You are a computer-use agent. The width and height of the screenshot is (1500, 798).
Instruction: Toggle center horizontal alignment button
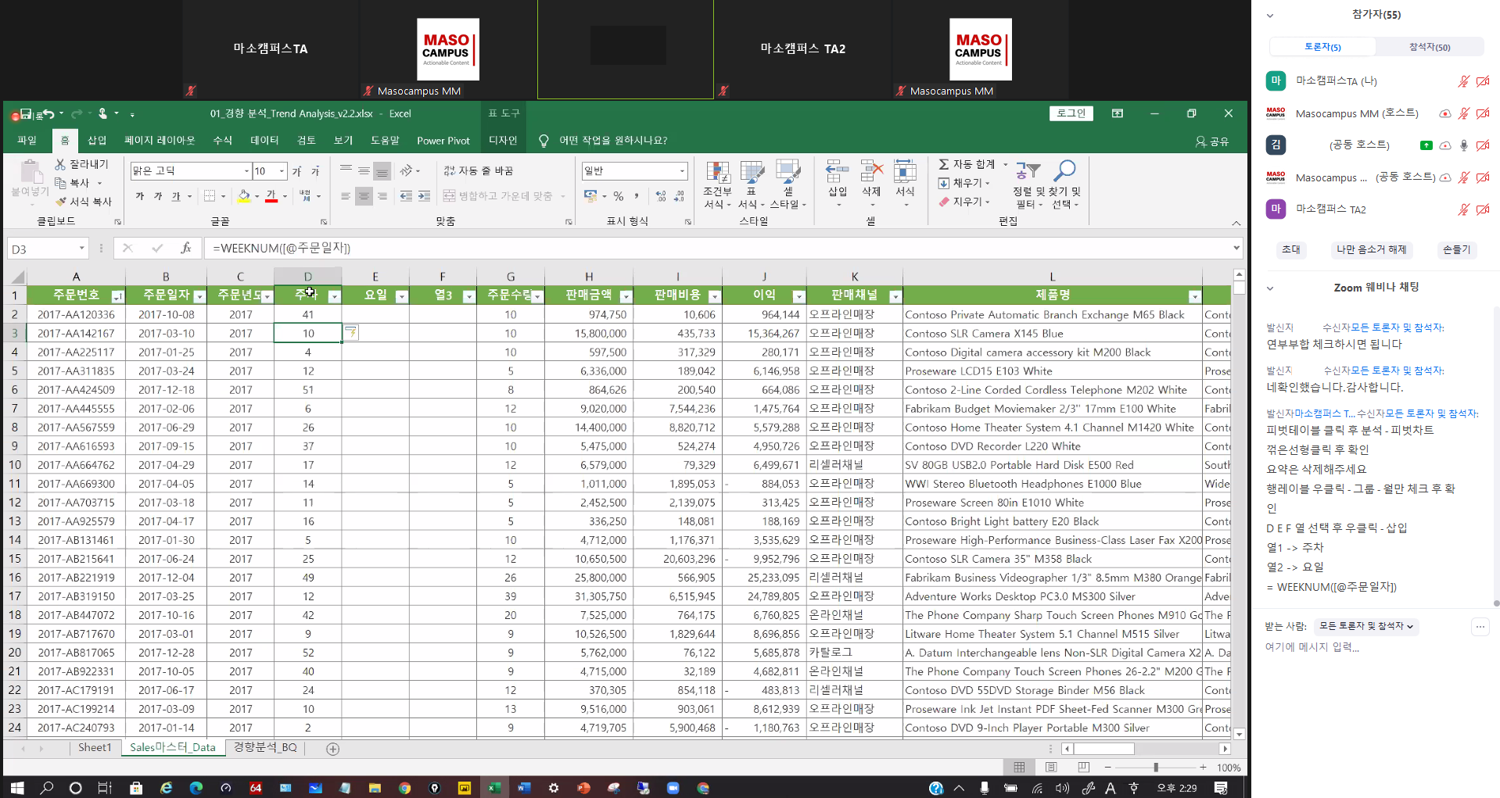(364, 196)
